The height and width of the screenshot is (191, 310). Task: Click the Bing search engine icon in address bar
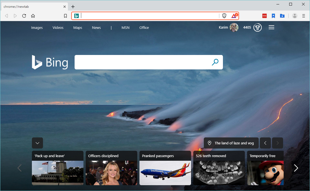point(77,16)
